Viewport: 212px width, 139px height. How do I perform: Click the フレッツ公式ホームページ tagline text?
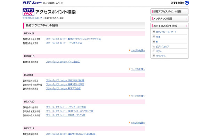[x=53, y=3]
